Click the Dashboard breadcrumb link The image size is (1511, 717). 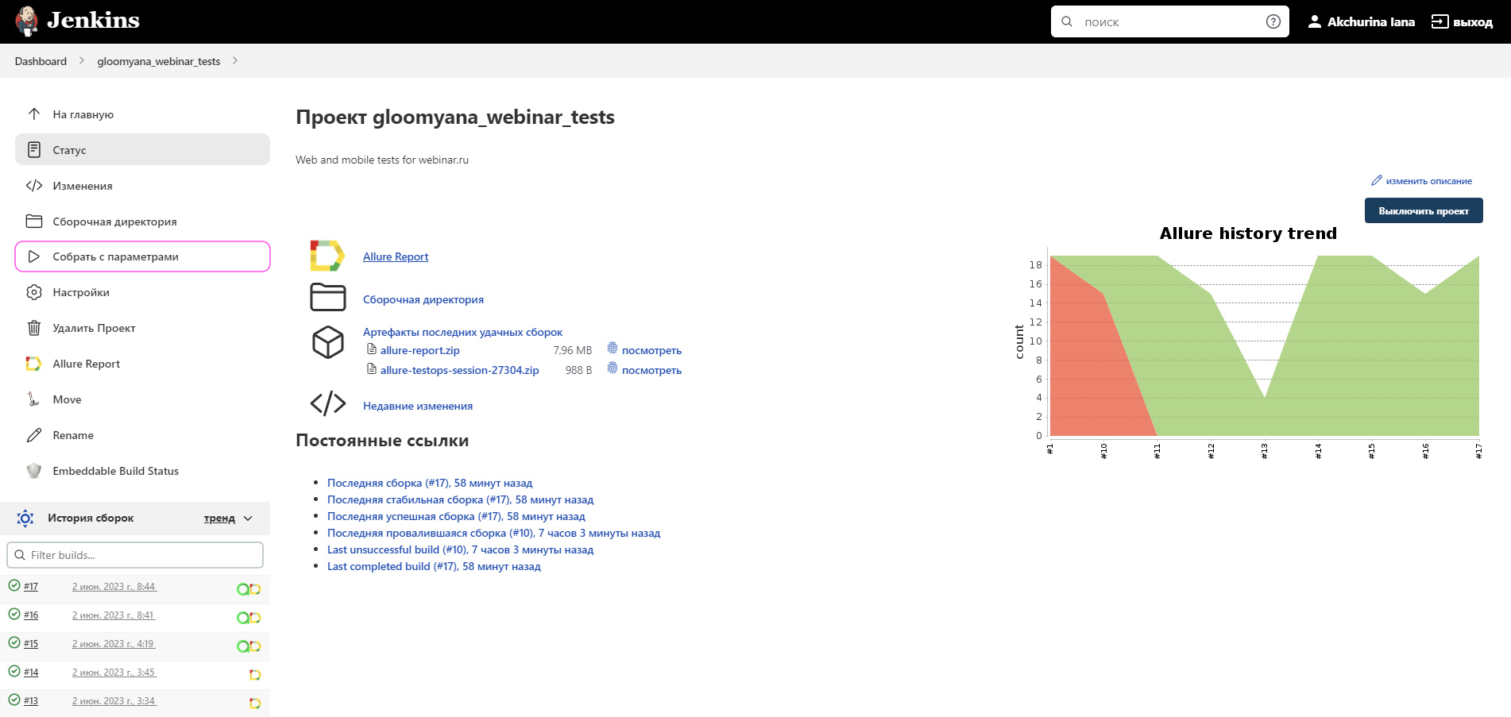pyautogui.click(x=41, y=61)
